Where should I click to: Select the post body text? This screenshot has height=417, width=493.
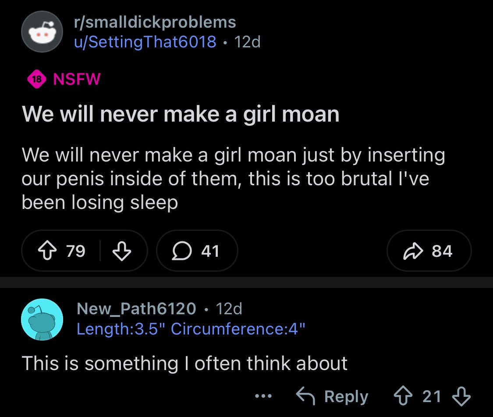coord(233,179)
